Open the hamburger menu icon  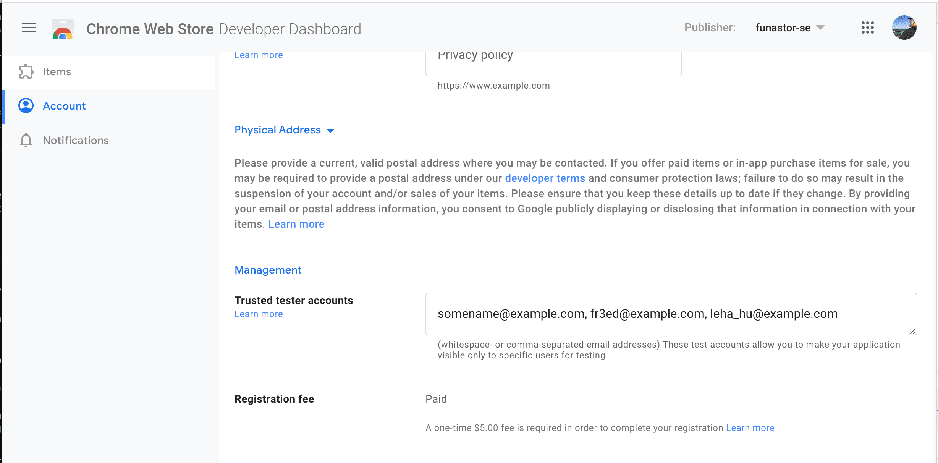coord(29,29)
